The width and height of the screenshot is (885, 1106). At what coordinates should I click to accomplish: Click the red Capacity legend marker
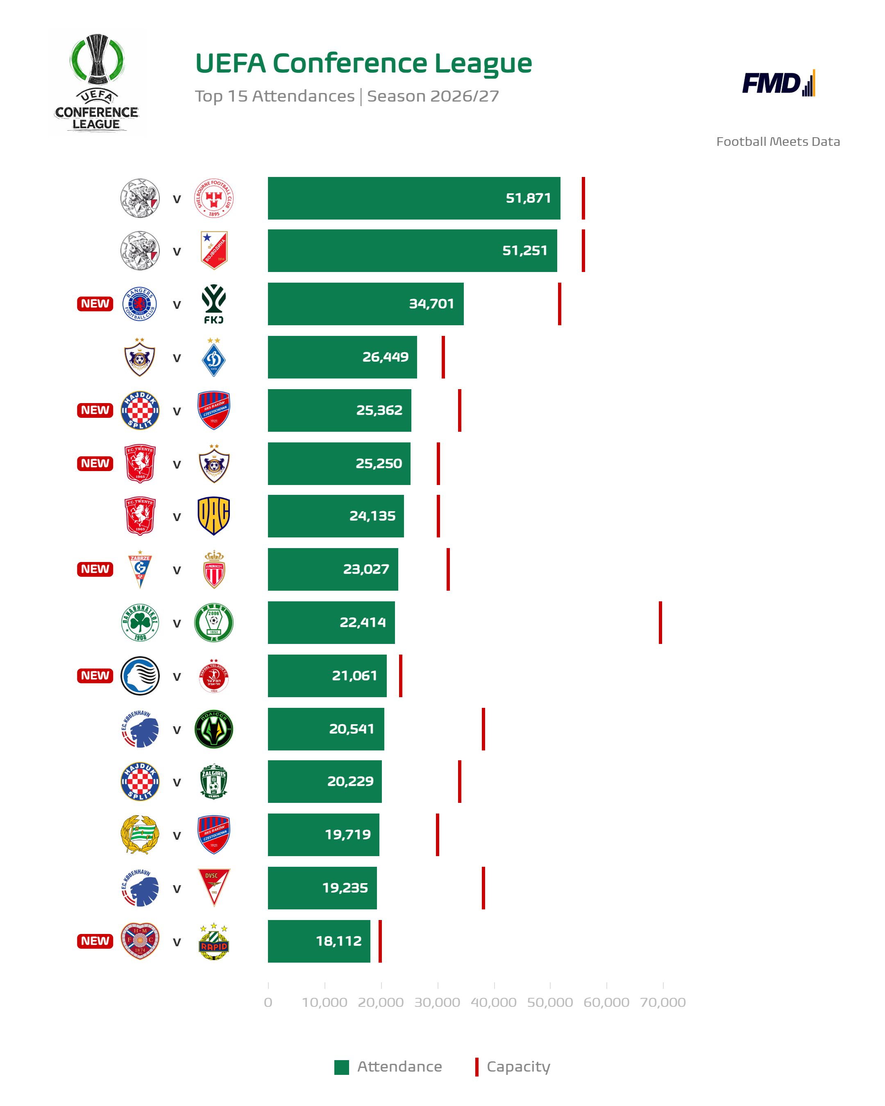pos(477,1067)
